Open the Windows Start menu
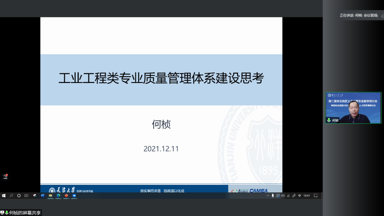 pos(4,196)
